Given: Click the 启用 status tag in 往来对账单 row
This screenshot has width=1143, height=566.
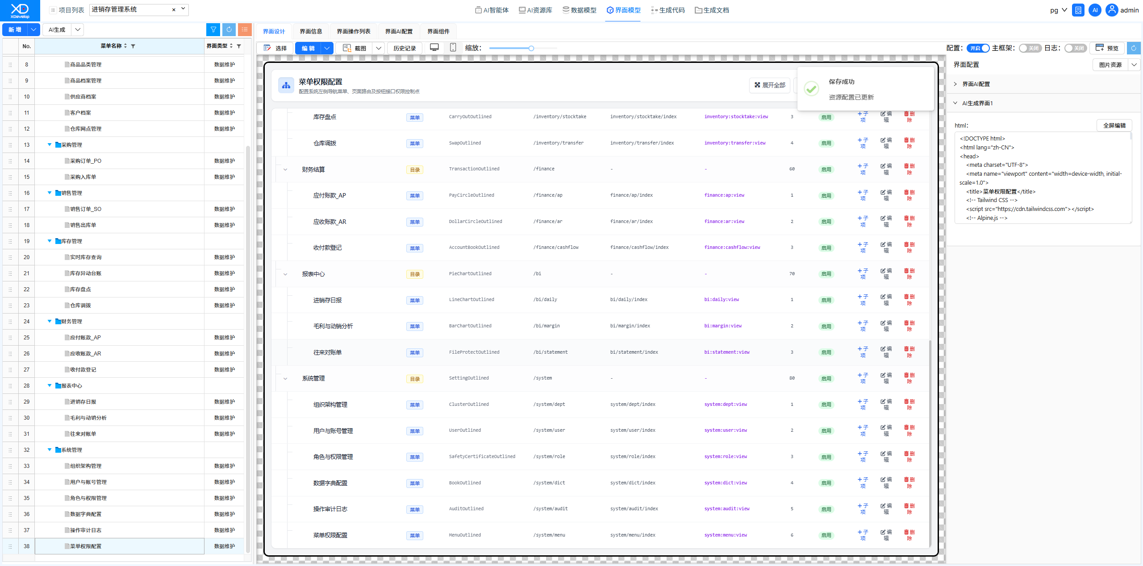Looking at the screenshot, I should 826,352.
